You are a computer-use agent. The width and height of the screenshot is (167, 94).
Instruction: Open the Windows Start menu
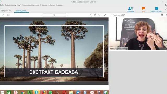pos(2,92)
